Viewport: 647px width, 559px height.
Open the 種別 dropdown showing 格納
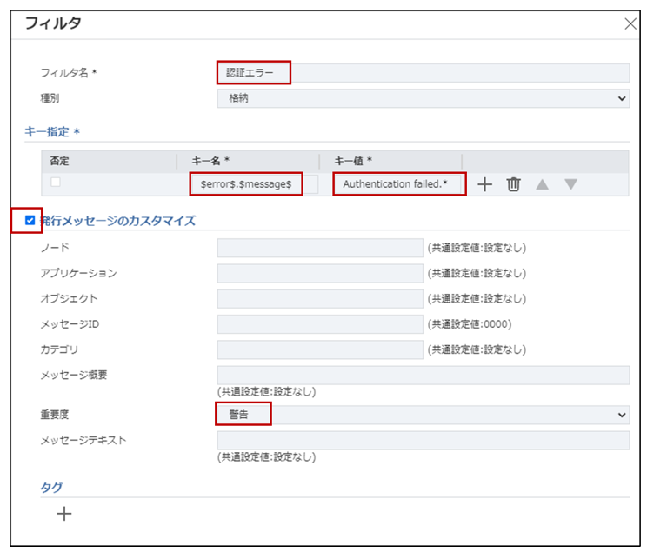tap(423, 98)
